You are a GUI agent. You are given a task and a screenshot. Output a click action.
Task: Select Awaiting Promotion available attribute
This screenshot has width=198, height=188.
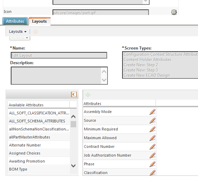tap(39, 161)
